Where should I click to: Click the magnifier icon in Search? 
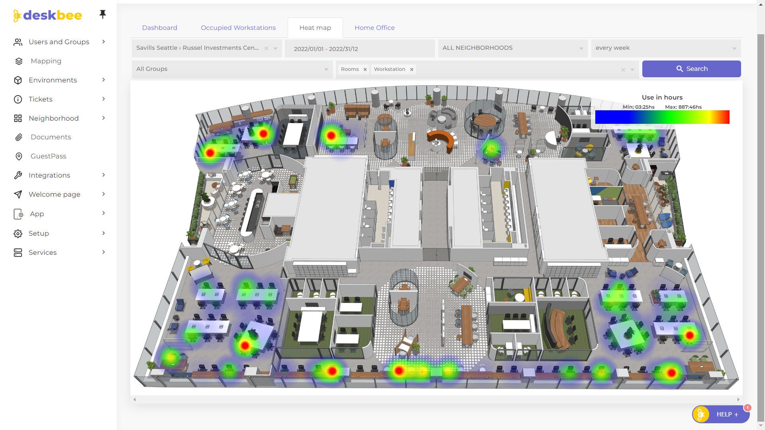[679, 69]
